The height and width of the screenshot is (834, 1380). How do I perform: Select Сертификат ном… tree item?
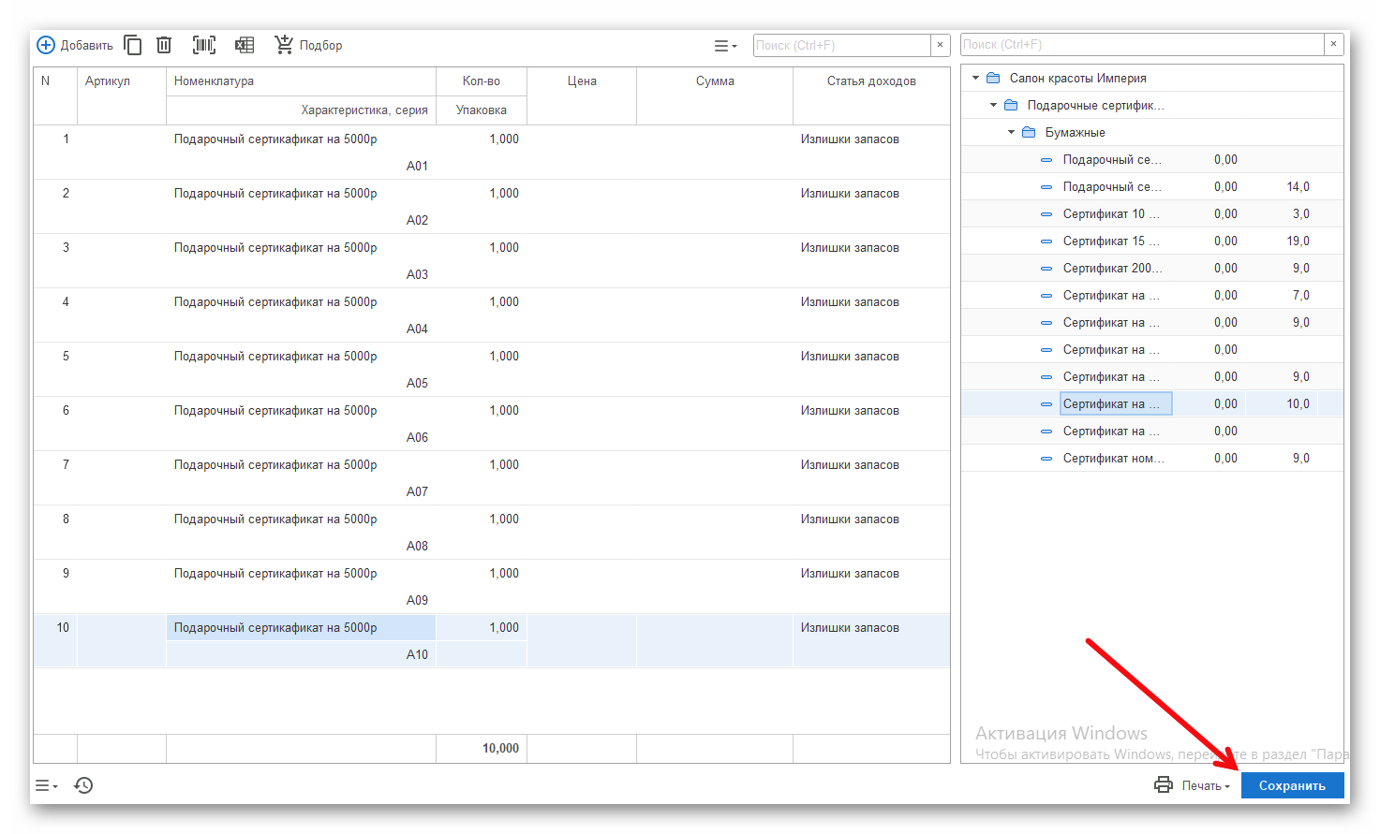[x=1113, y=459]
